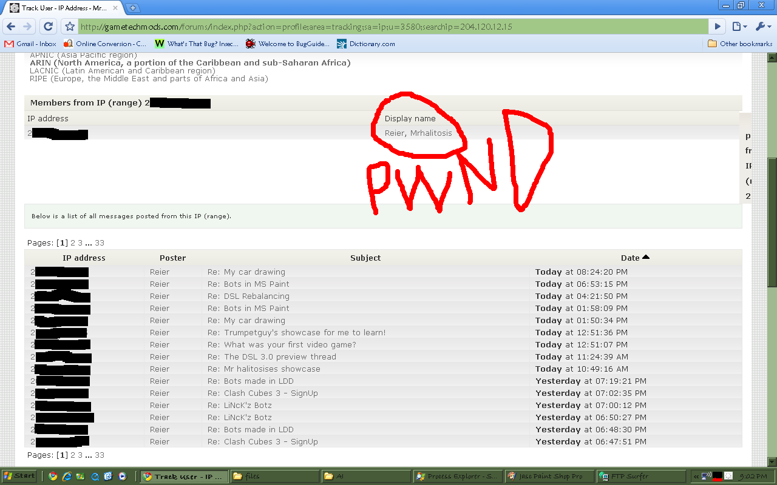Image resolution: width=777 pixels, height=485 pixels.
Task: Click the address bar URL field
Action: [x=388, y=27]
